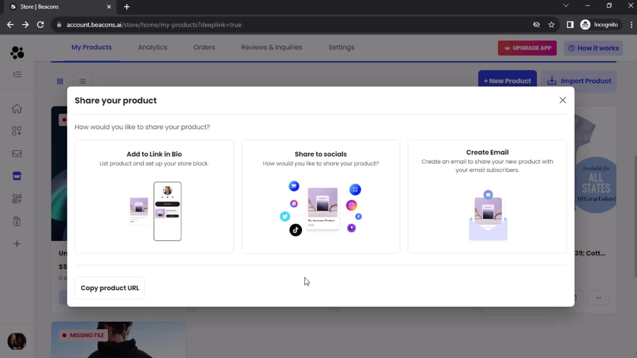The width and height of the screenshot is (637, 358).
Task: Click the home sidebar icon
Action: (17, 108)
